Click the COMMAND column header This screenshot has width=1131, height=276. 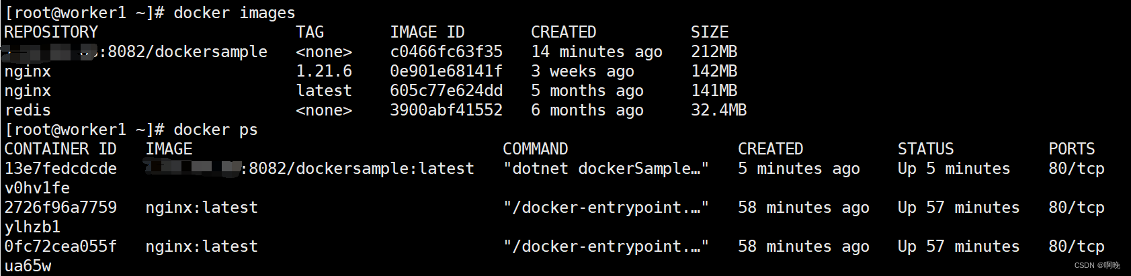tap(535, 149)
